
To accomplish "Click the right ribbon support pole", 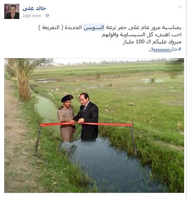I will point(134,139).
